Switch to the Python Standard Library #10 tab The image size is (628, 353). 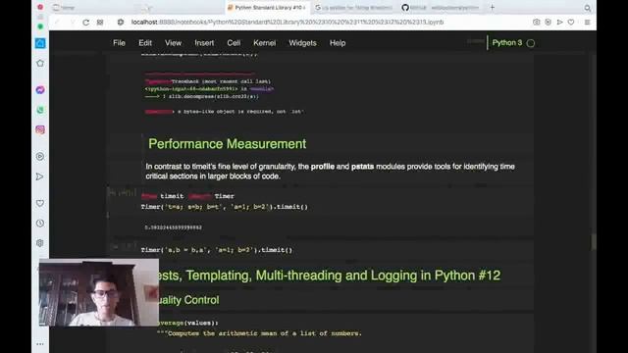266,8
